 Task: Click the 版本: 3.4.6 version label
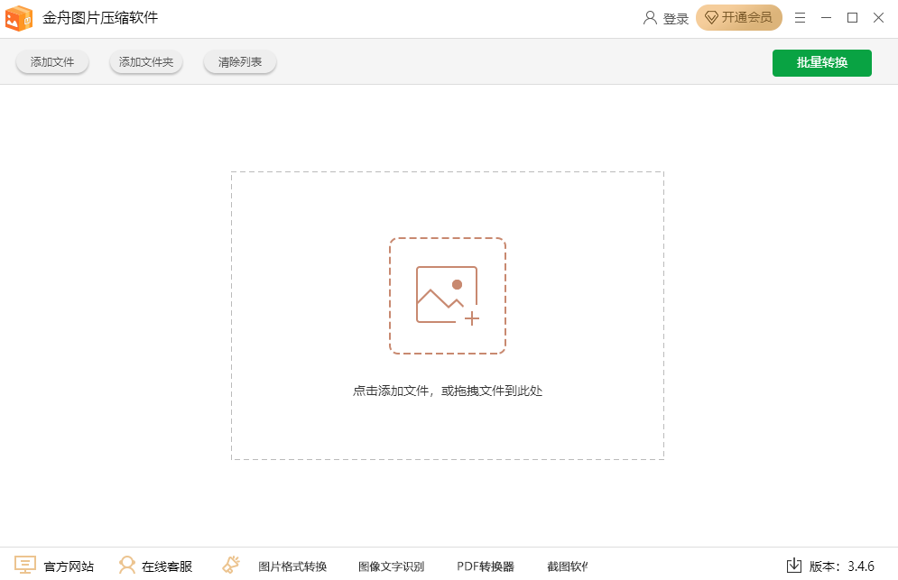point(841,566)
